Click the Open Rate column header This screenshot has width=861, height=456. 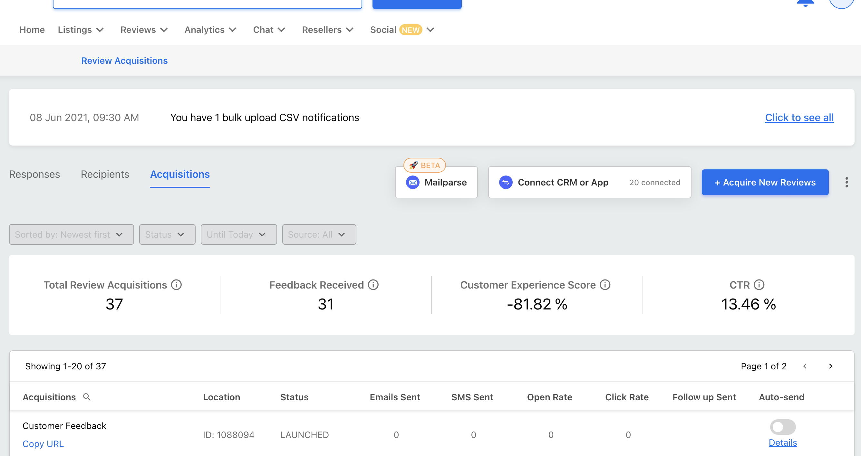(549, 397)
